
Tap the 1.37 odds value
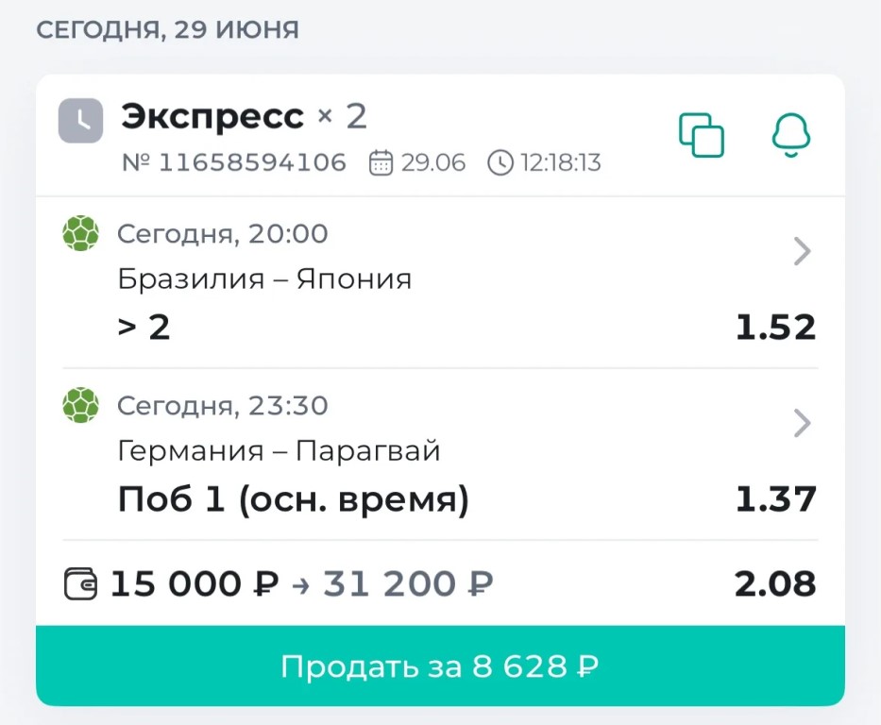pyautogui.click(x=775, y=499)
